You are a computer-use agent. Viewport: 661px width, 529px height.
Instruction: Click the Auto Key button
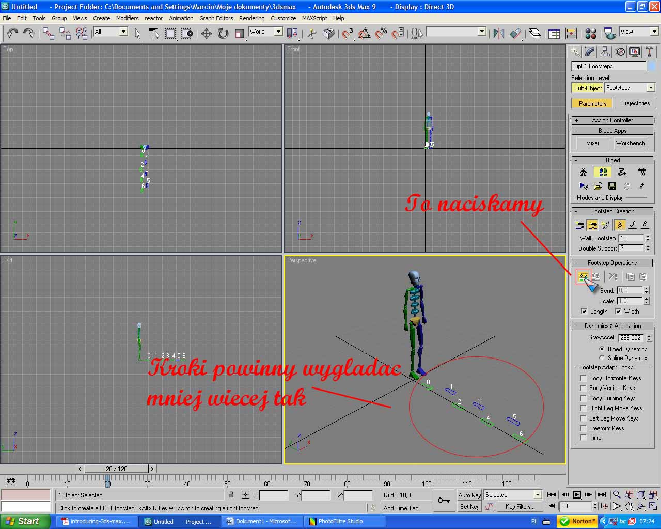tap(469, 495)
